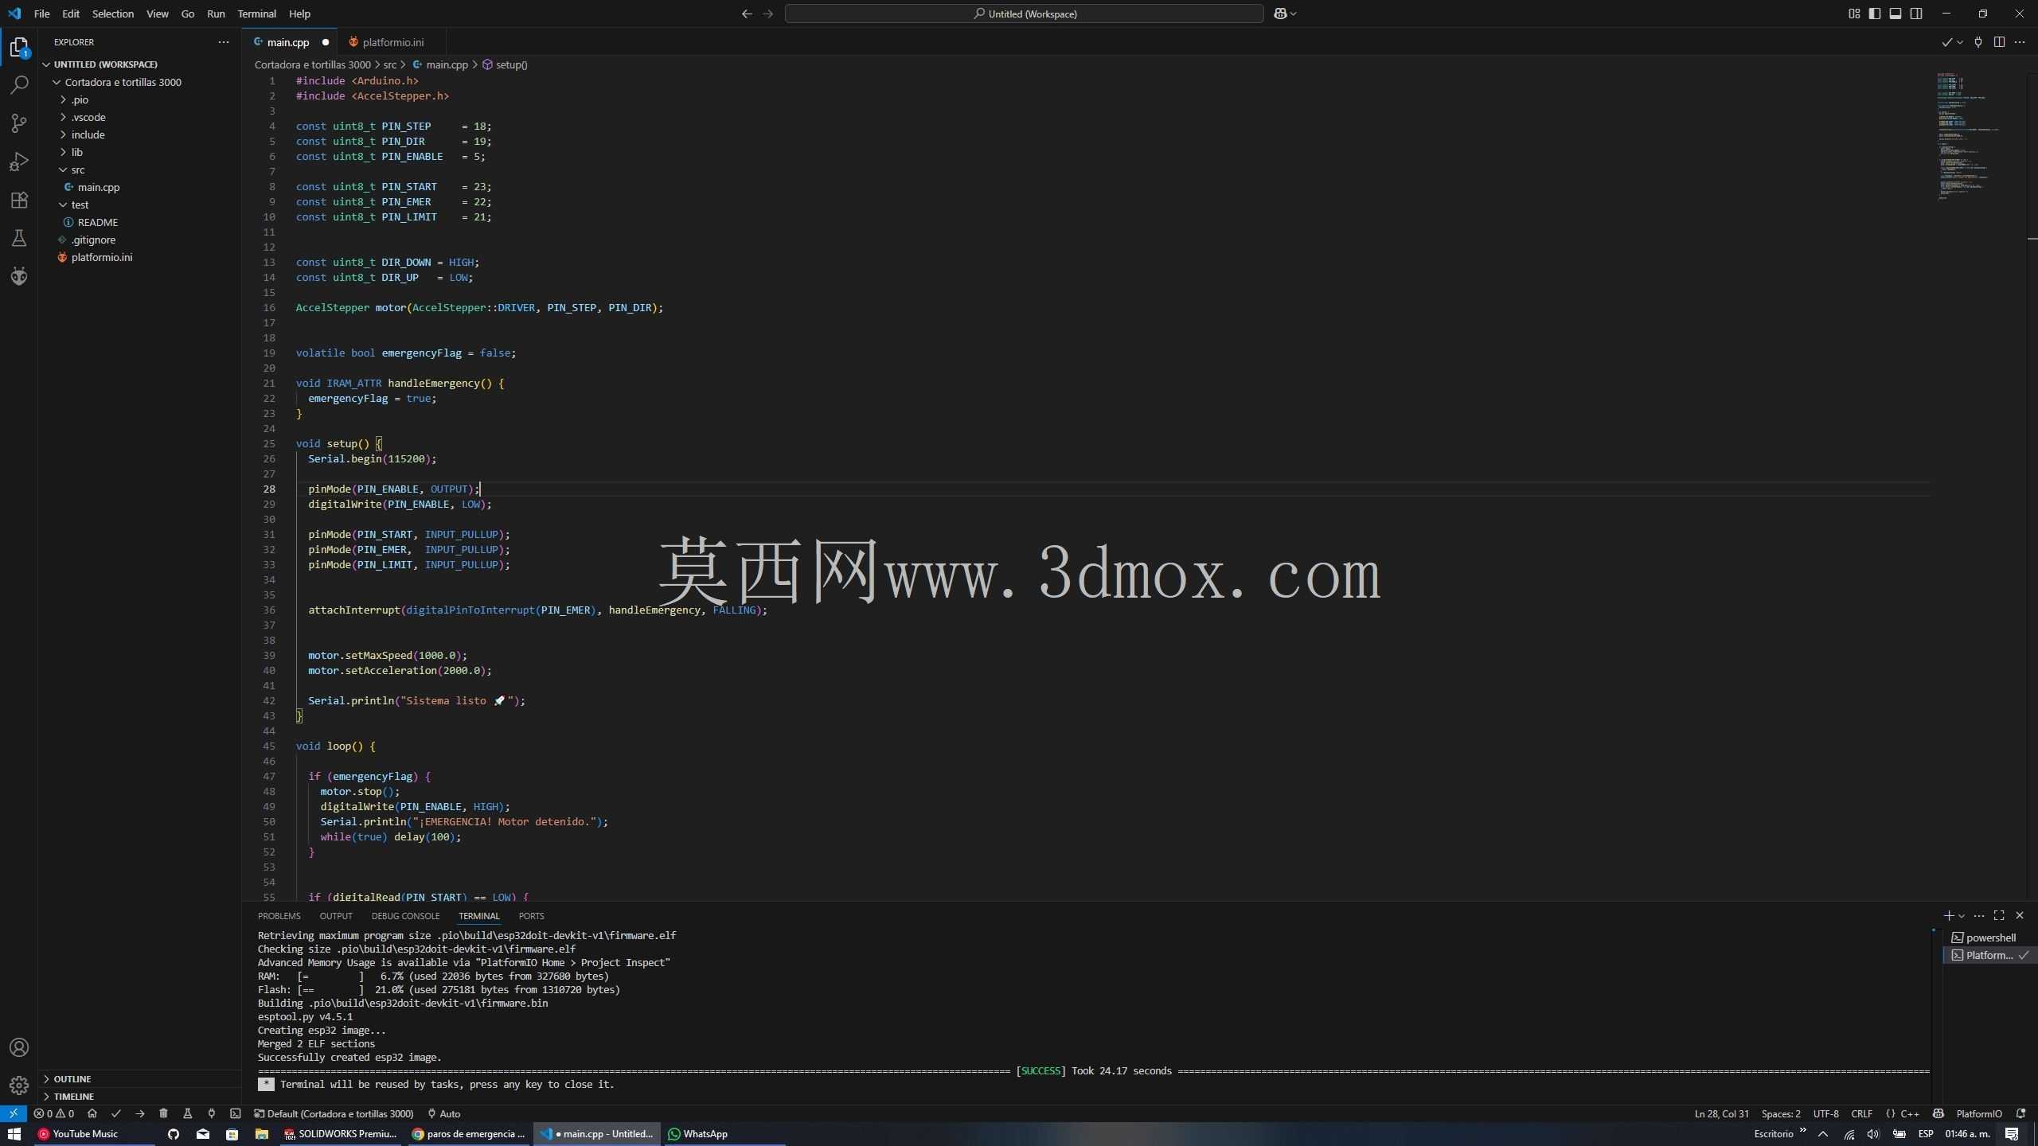This screenshot has width=2038, height=1146.
Task: Open the Selection menu
Action: click(x=113, y=14)
